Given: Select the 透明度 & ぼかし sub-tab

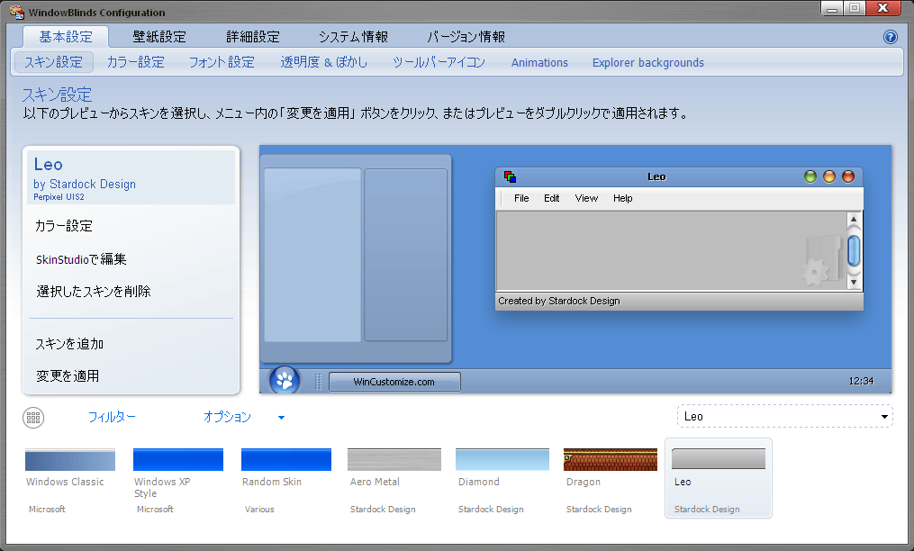Looking at the screenshot, I should point(324,62).
